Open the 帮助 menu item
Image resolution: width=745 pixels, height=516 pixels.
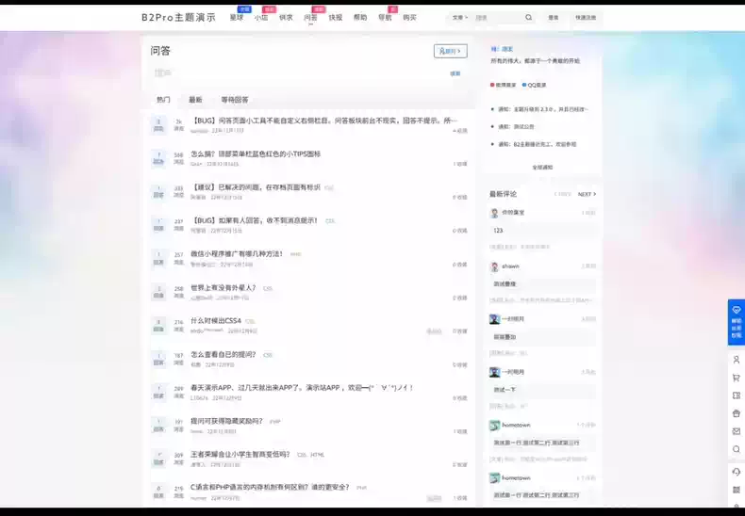point(360,18)
